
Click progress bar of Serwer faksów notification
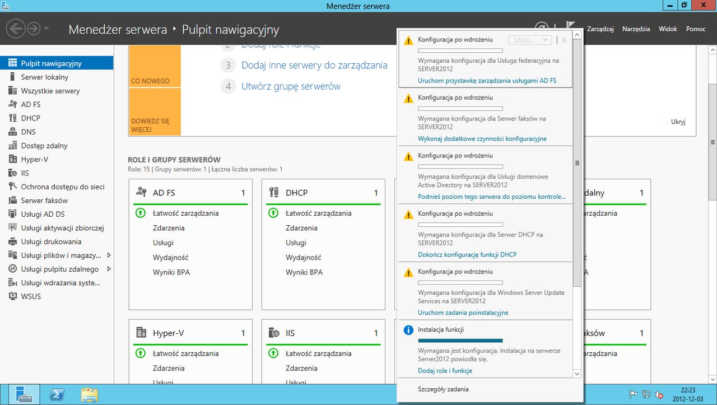pos(460,109)
